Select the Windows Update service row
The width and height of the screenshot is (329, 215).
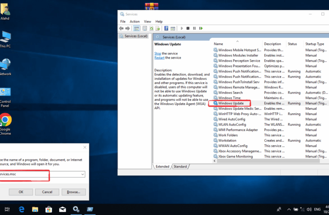point(231,103)
